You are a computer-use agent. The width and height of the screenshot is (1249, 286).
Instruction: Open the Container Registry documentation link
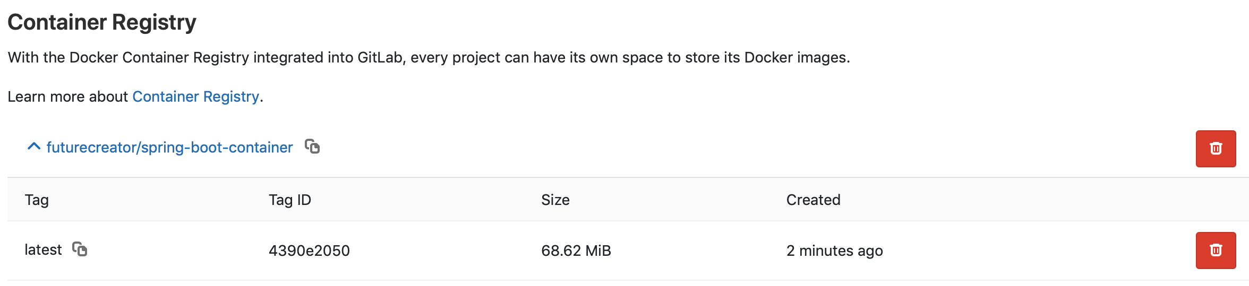pyautogui.click(x=195, y=96)
